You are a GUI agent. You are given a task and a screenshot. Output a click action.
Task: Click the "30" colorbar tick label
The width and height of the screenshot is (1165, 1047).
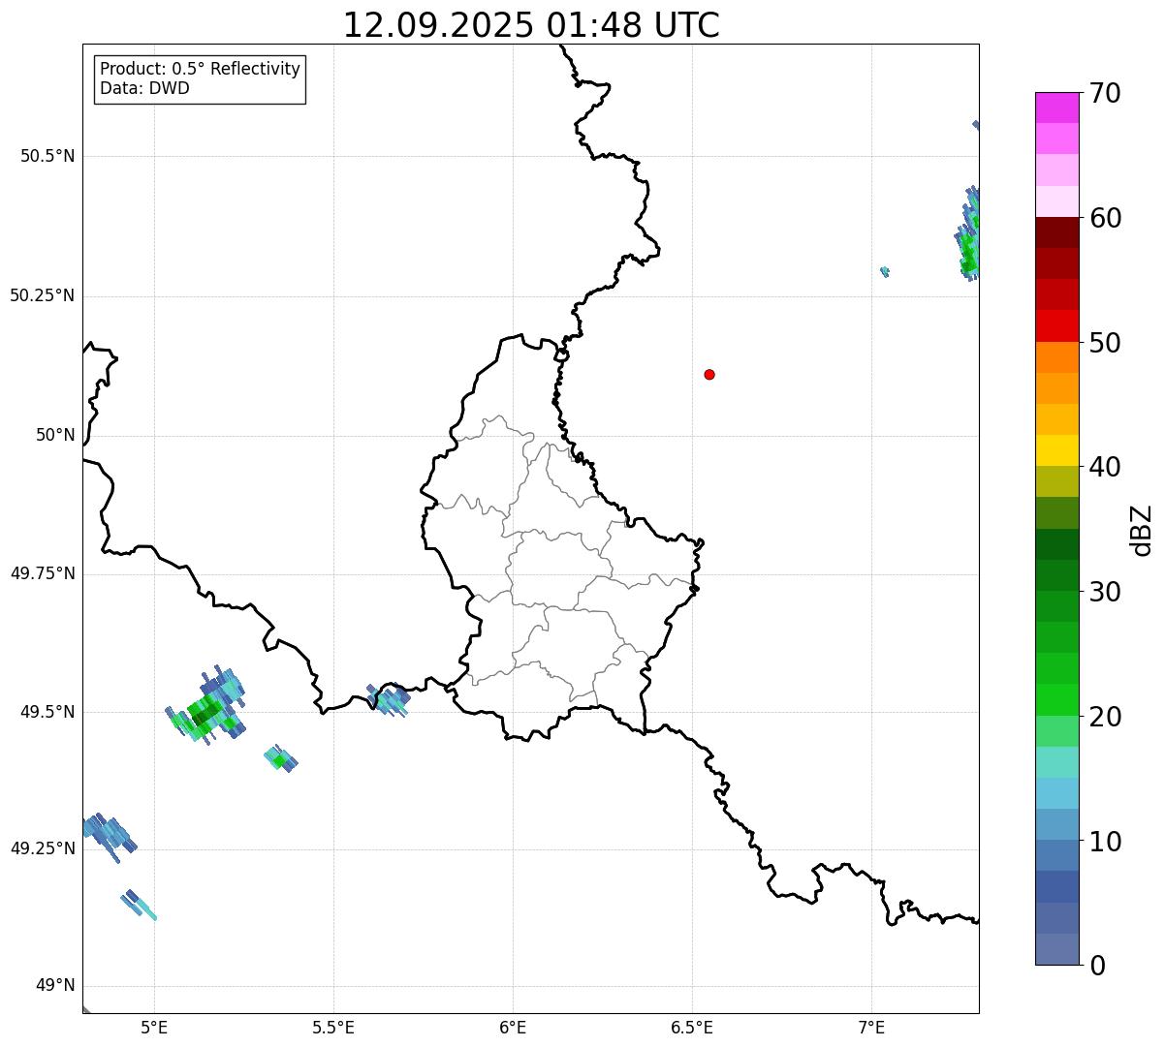click(x=1104, y=592)
